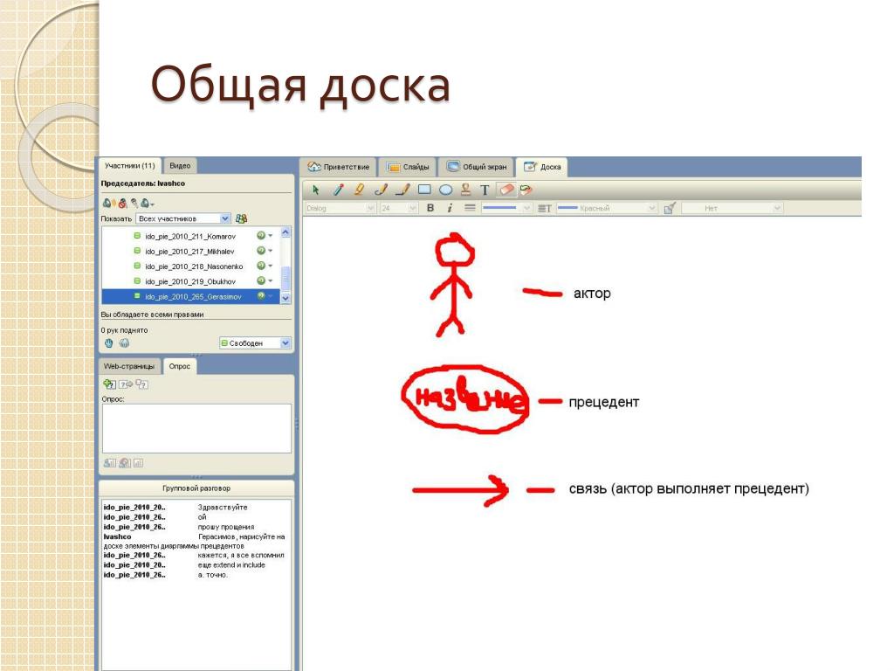
Task: Open the Видео tab
Action: click(180, 166)
